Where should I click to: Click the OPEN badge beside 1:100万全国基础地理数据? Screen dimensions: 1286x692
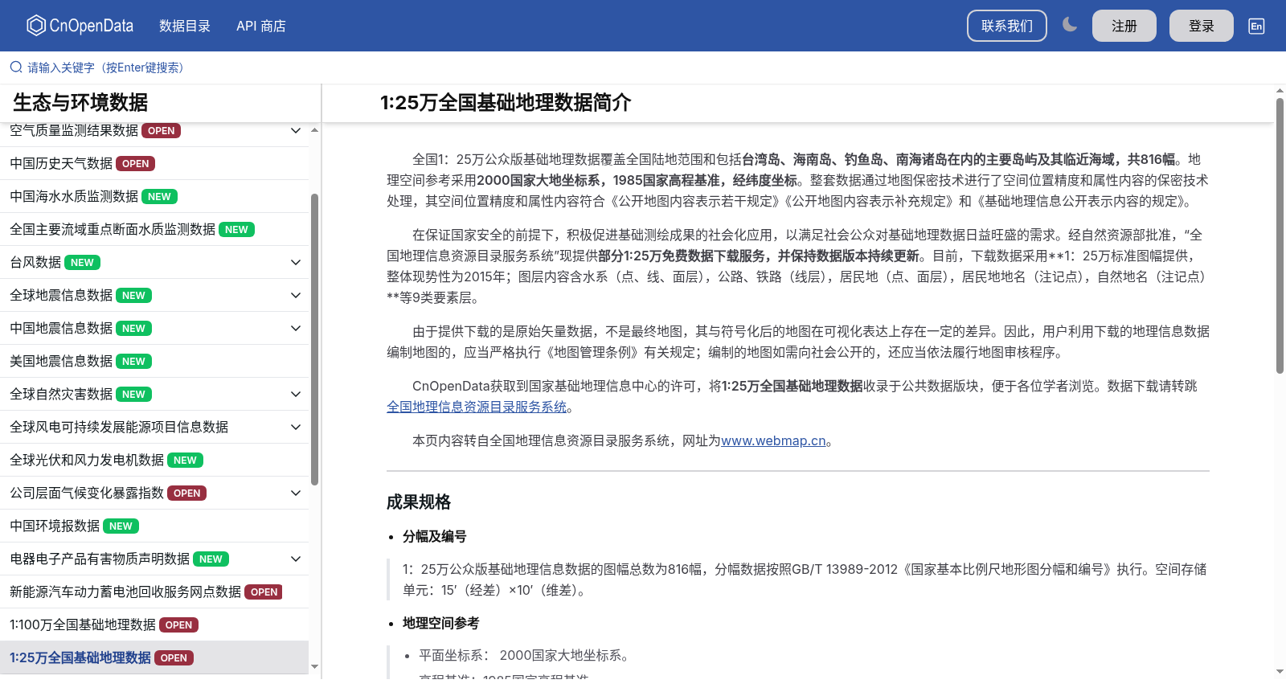click(x=178, y=624)
